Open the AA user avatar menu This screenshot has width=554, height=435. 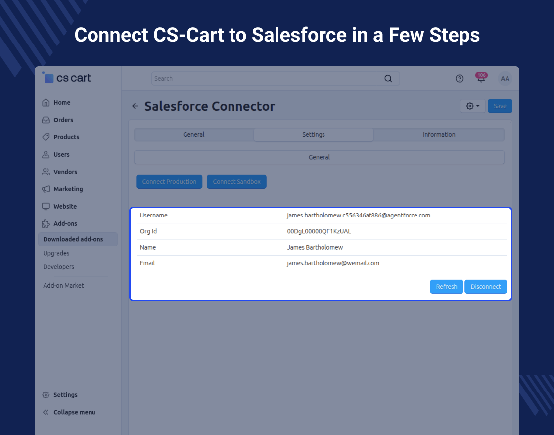click(x=505, y=79)
